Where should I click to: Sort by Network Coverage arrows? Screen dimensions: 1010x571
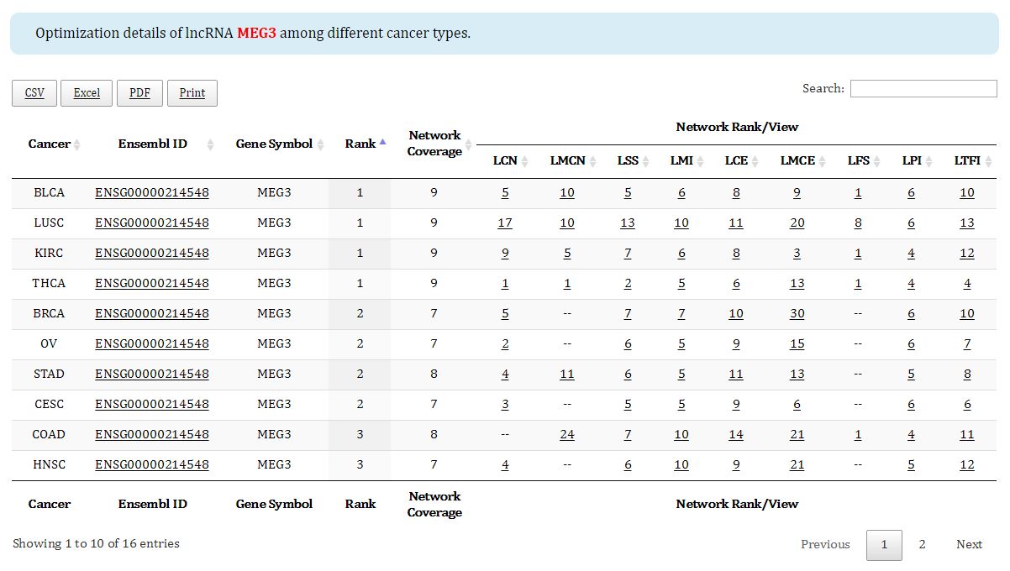click(x=469, y=144)
